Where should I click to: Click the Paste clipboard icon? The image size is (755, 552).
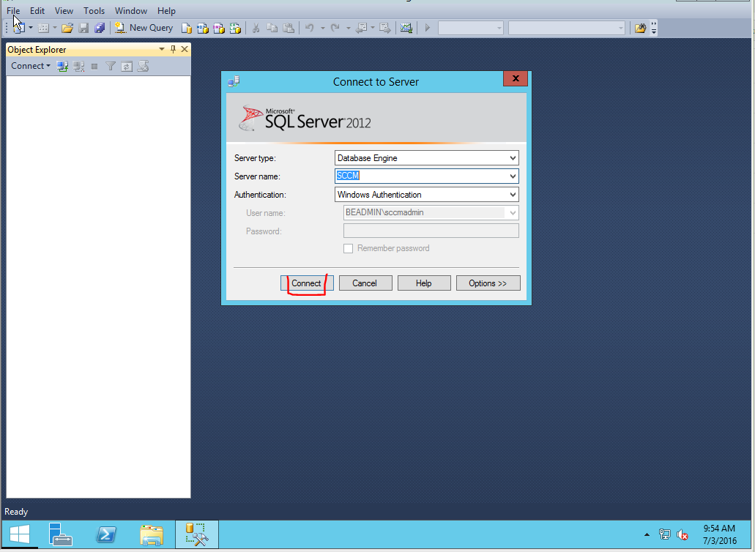[289, 28]
